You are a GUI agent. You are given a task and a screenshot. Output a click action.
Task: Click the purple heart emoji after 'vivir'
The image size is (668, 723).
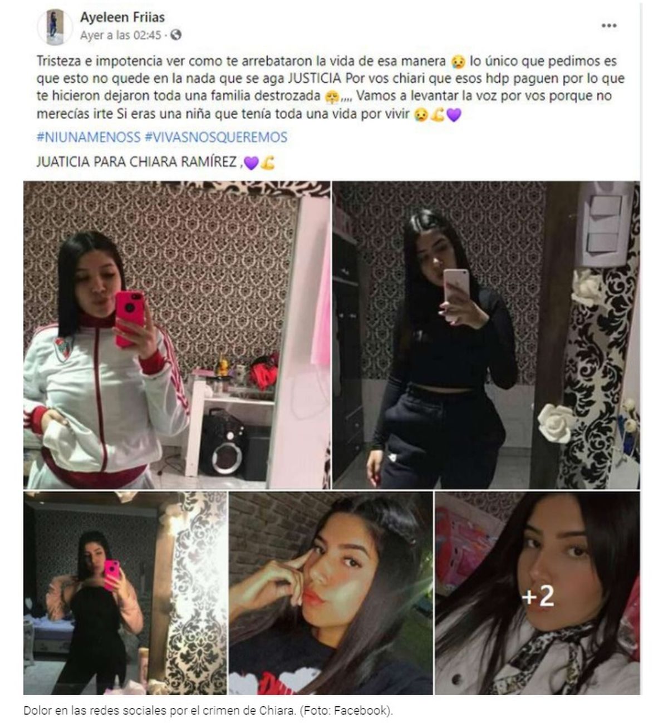click(x=454, y=115)
